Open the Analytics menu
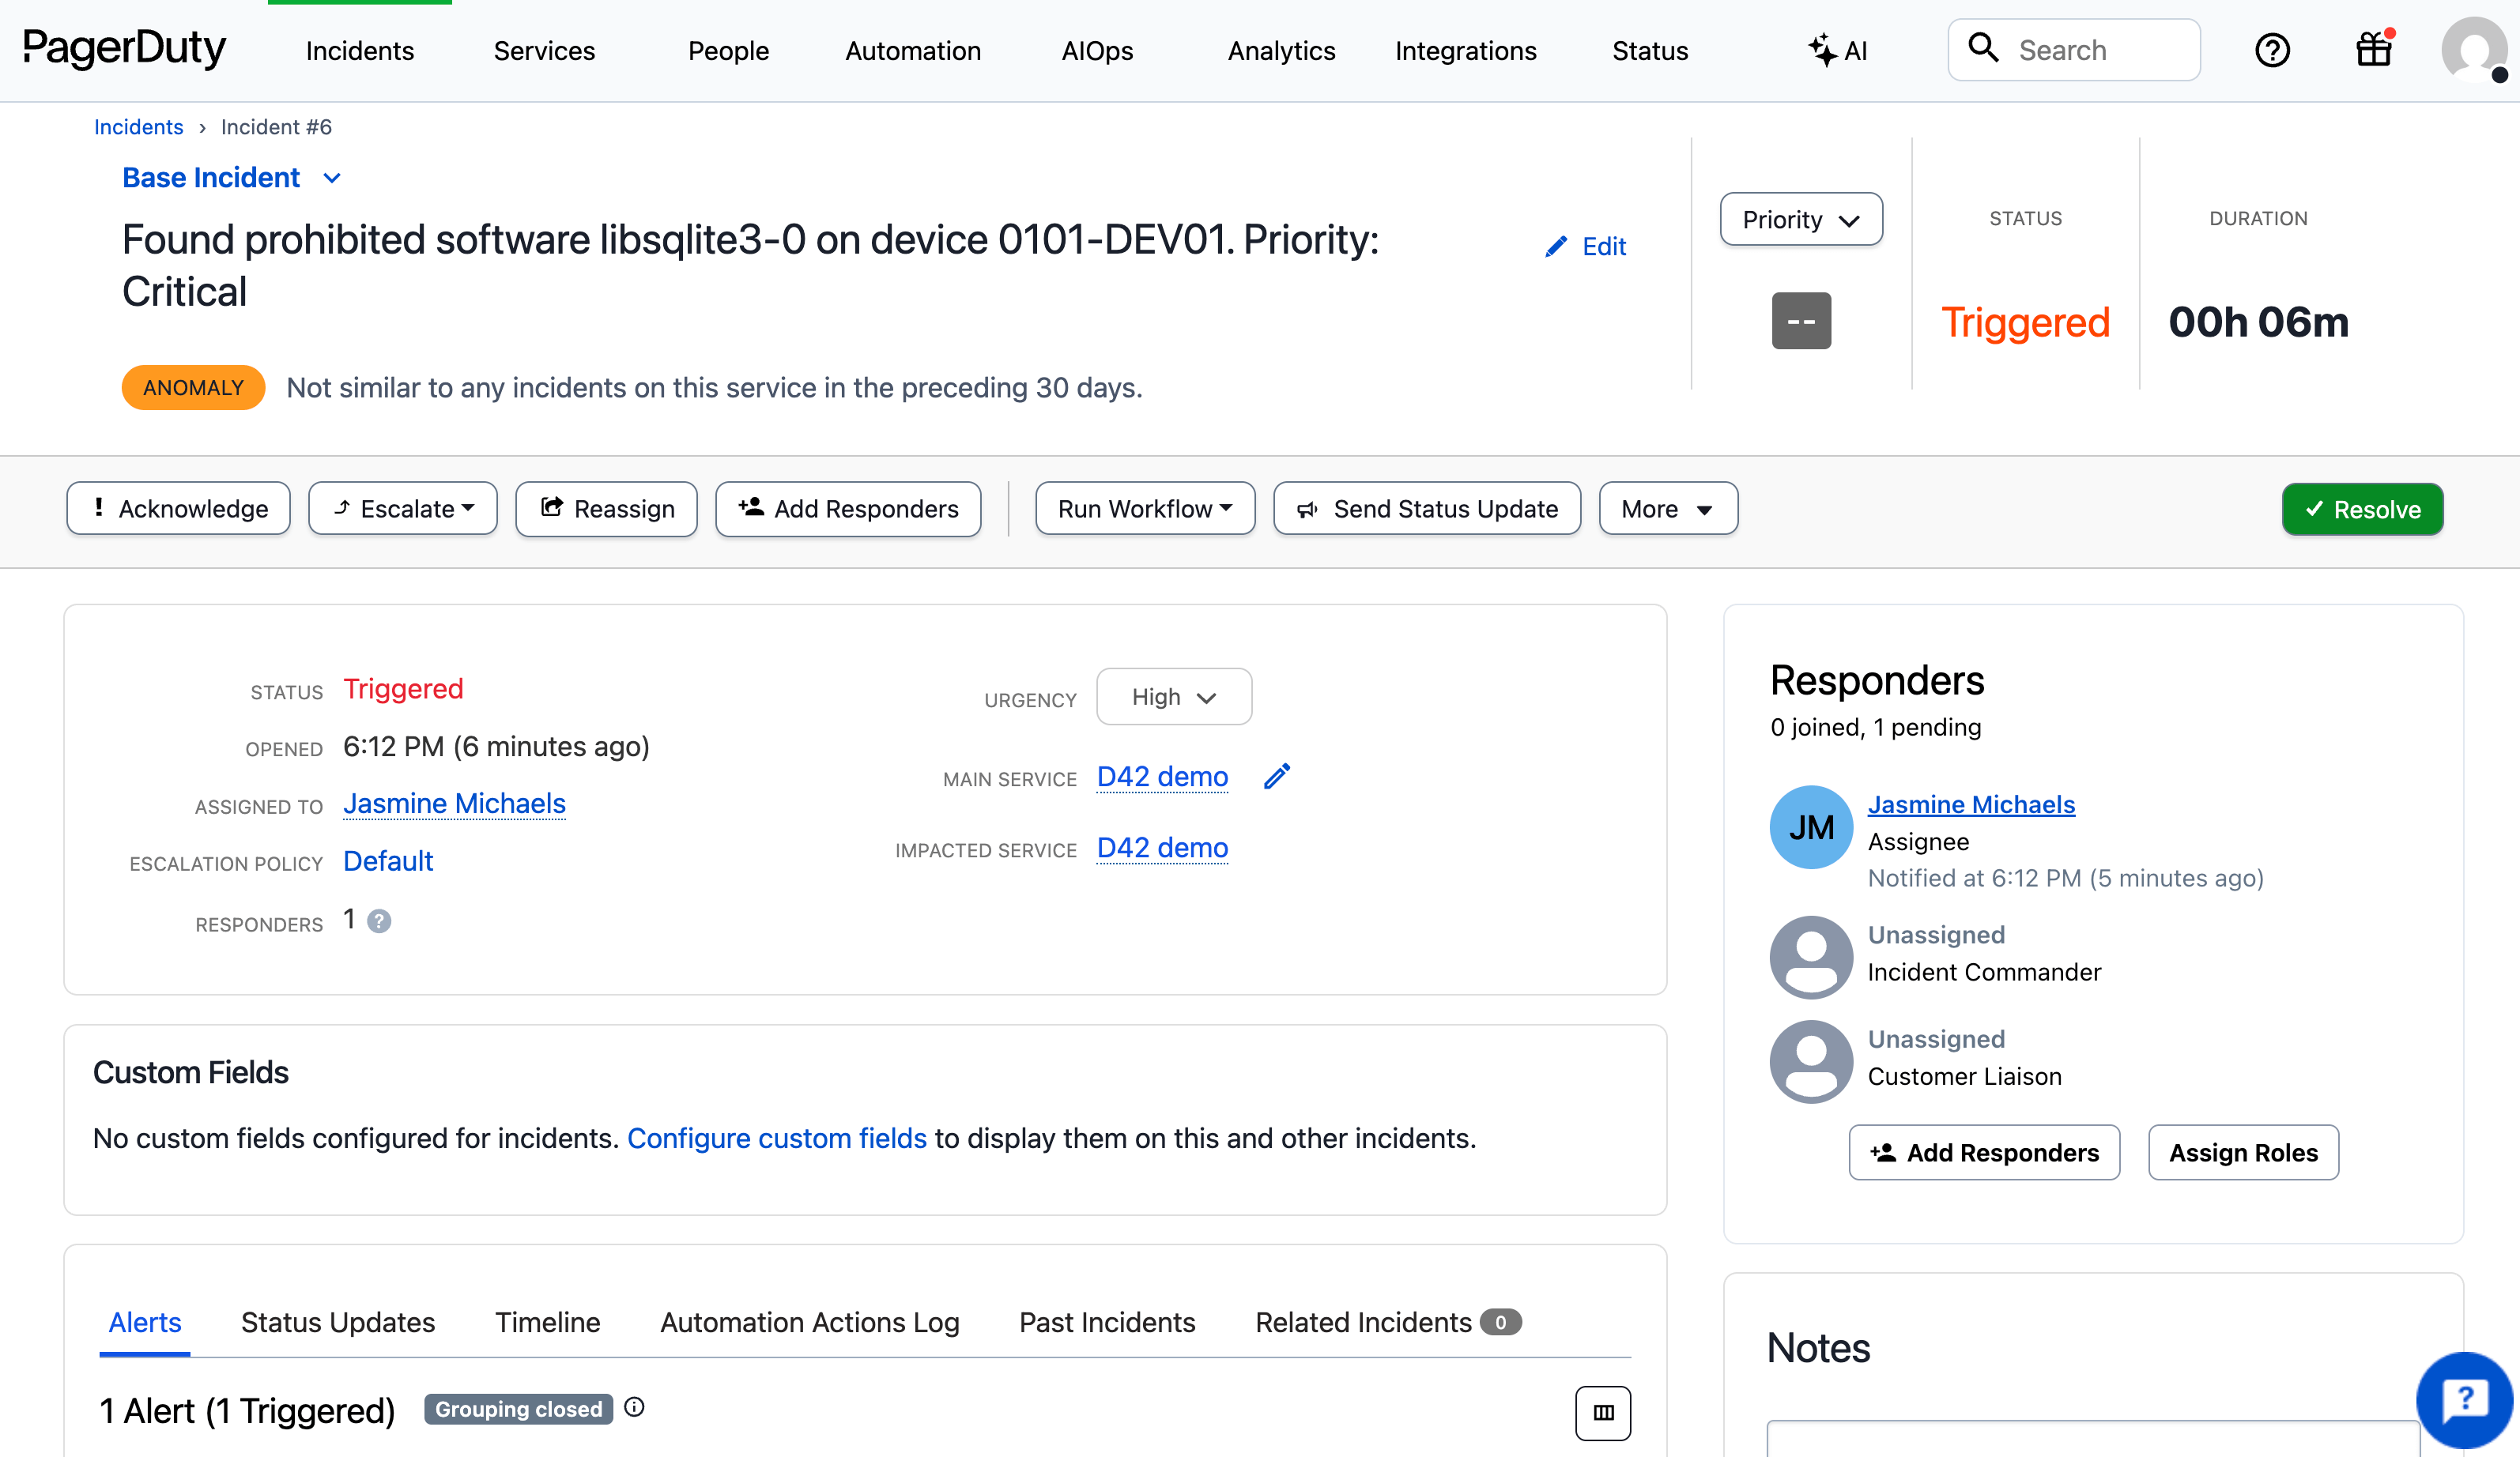 point(1281,50)
